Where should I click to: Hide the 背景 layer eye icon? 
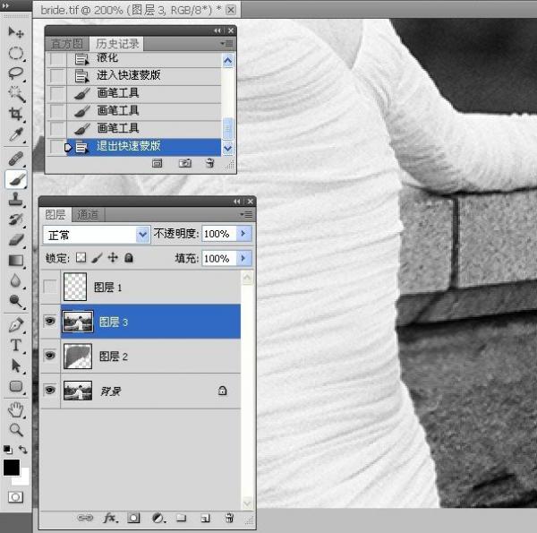tap(50, 390)
